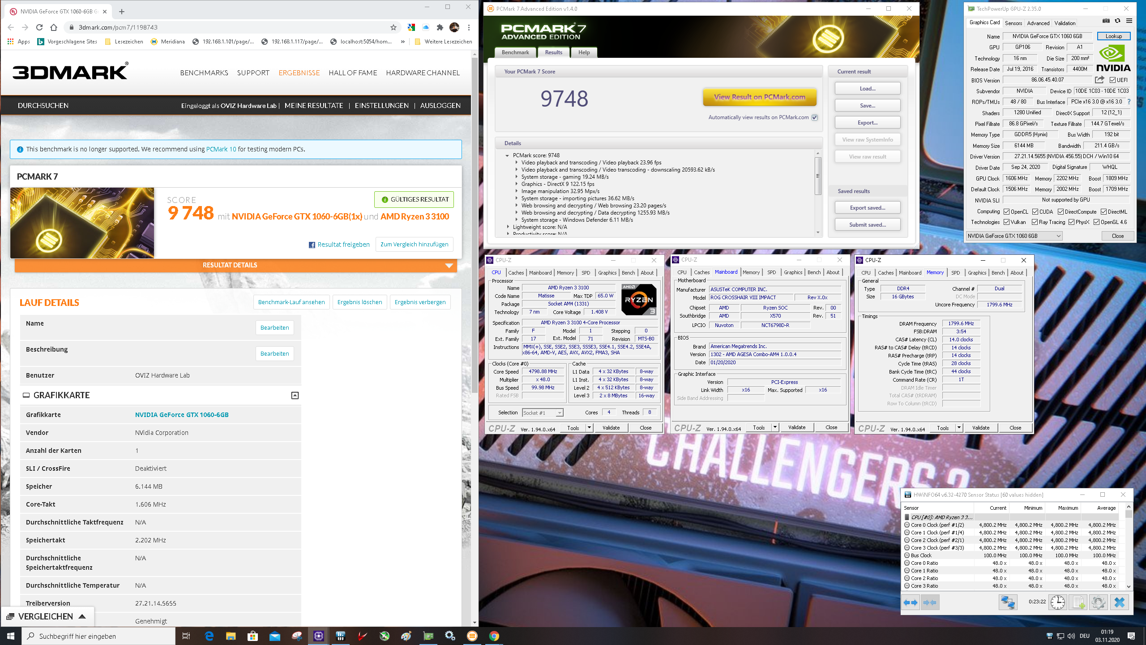
Task: Open HWiNFO sensor settings gear
Action: pos(1099,602)
